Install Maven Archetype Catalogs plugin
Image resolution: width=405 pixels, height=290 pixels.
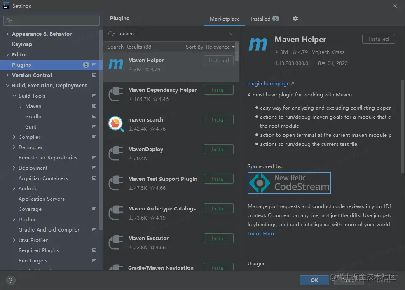pyautogui.click(x=218, y=209)
